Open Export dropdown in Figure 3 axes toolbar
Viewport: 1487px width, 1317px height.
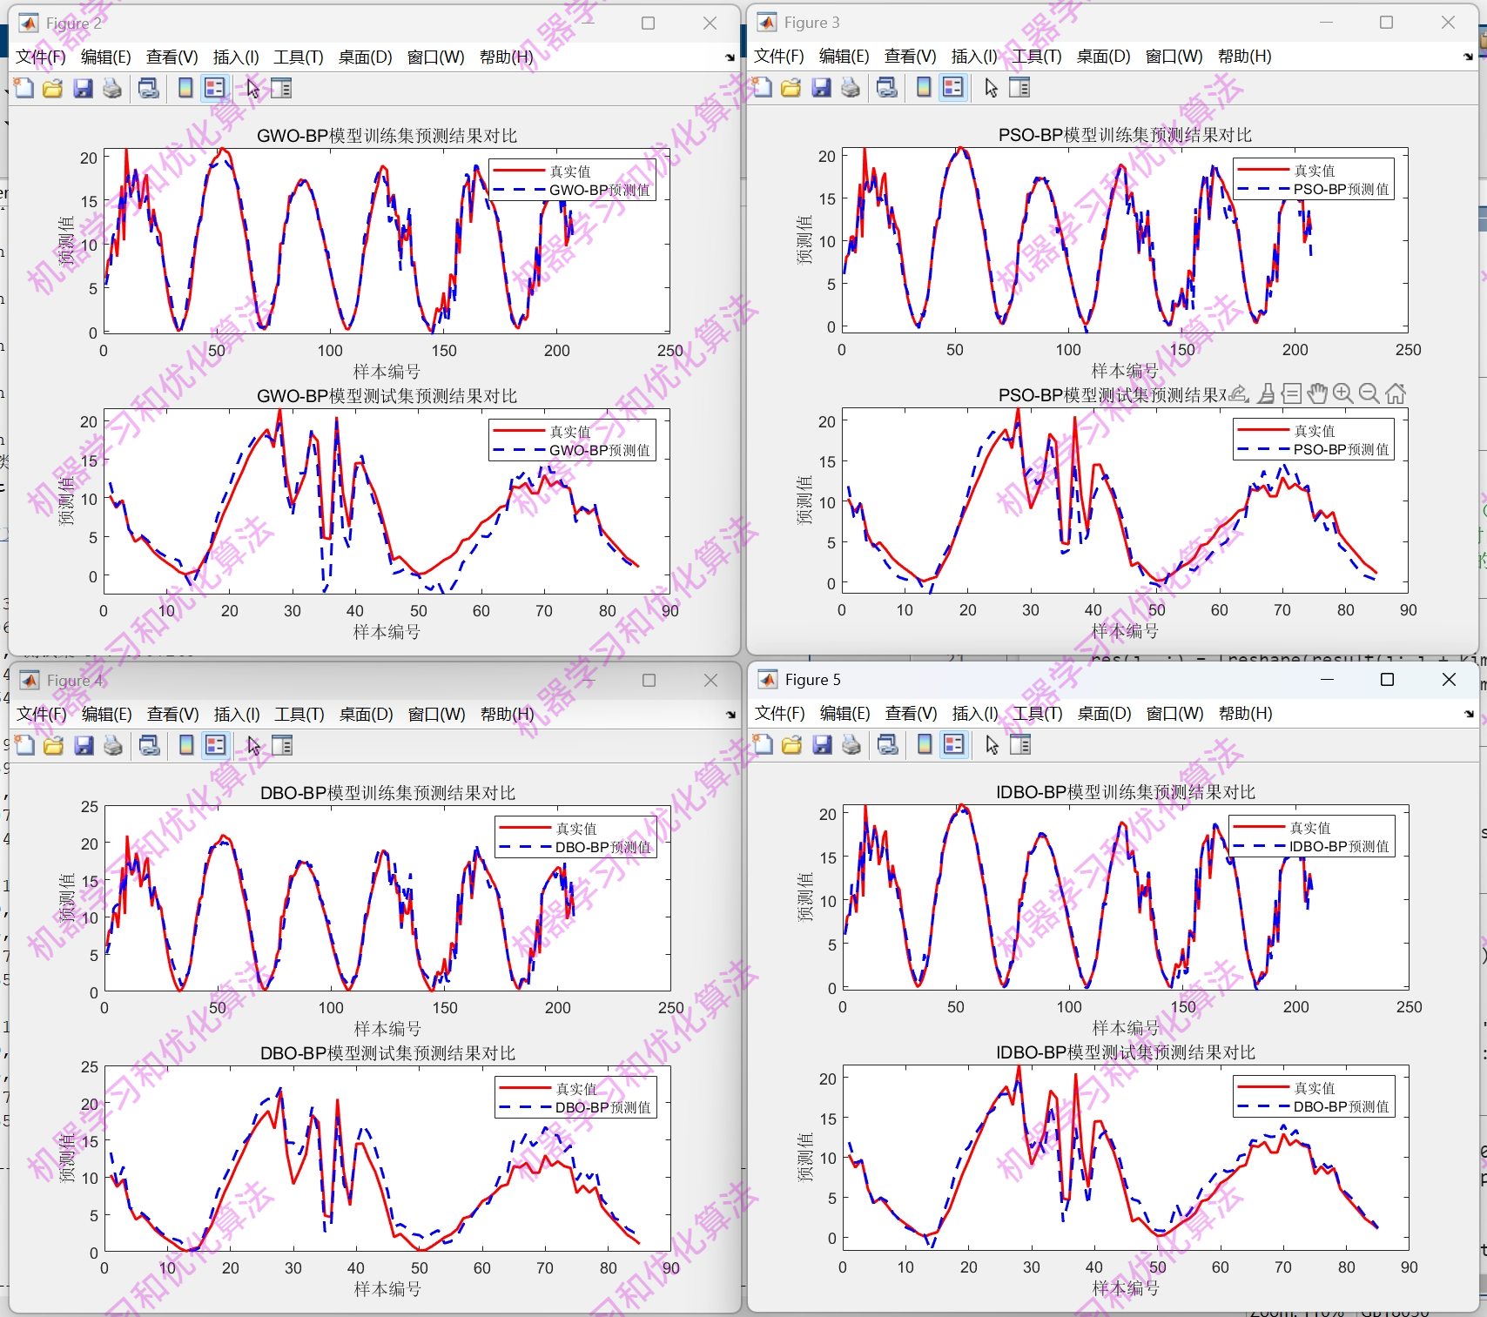coord(1240,394)
